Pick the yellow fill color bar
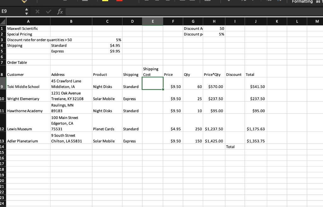This screenshot has width=323, height=207. pos(105,1)
